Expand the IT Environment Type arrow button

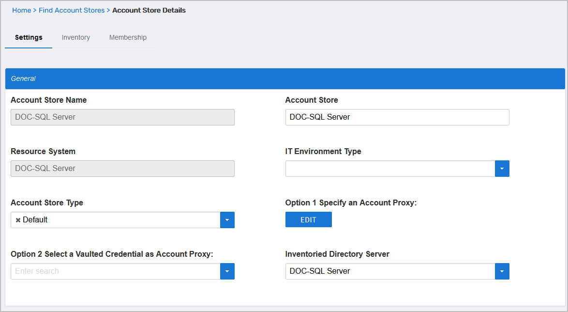502,169
